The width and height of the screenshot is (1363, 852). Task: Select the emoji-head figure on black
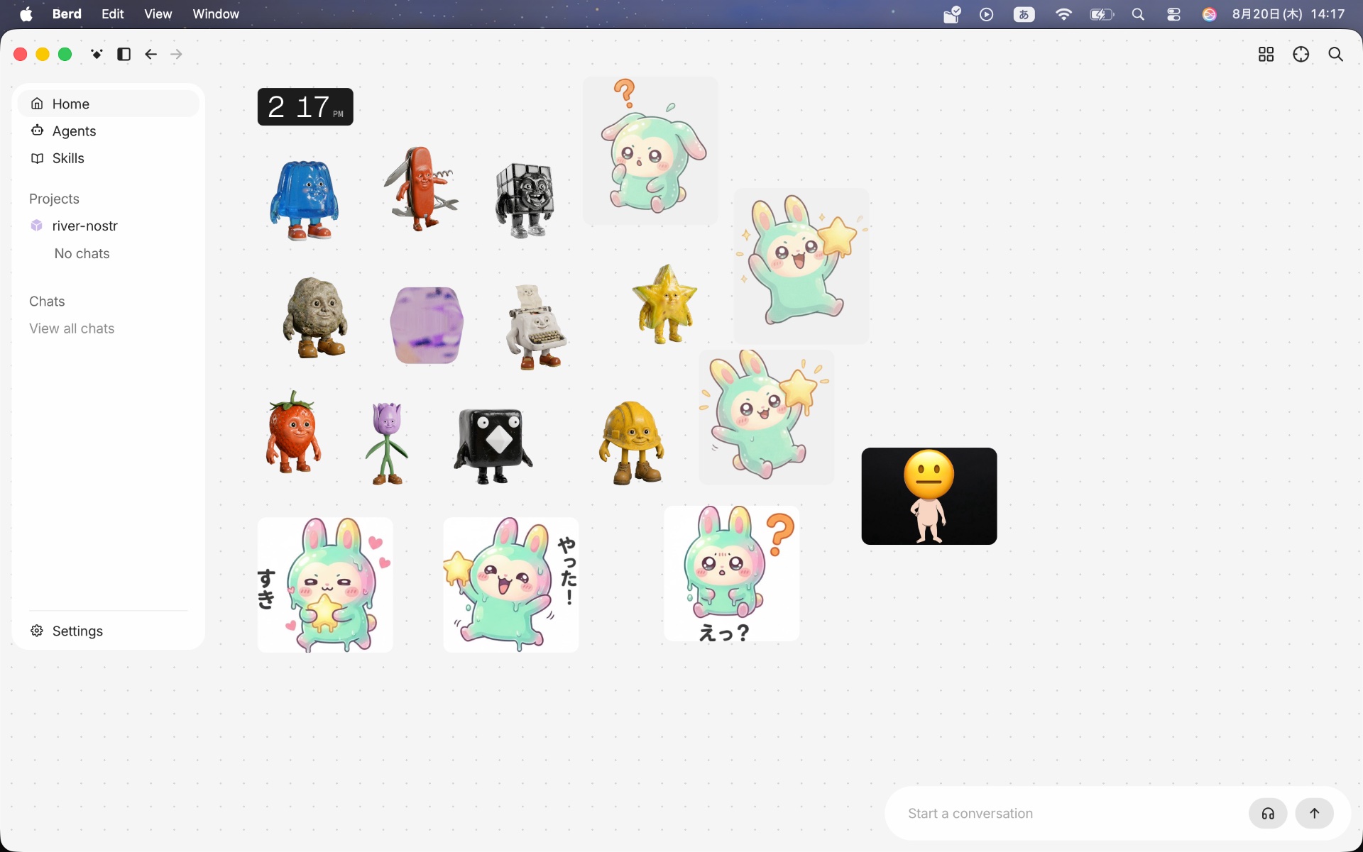(929, 496)
